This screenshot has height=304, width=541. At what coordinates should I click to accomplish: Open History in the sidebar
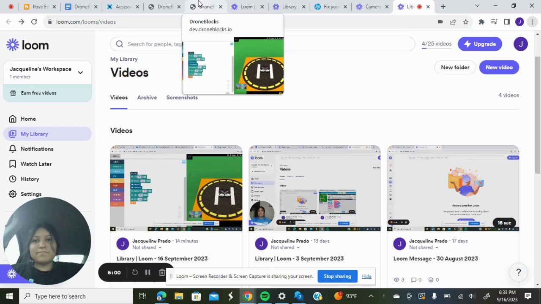click(30, 179)
